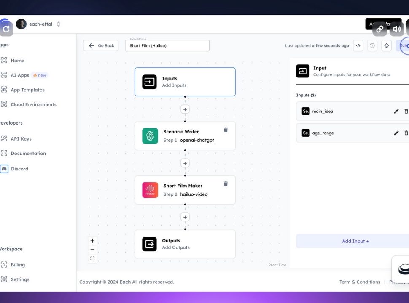Edit the age_range input
Screen dimensions: 409x303
396,133
